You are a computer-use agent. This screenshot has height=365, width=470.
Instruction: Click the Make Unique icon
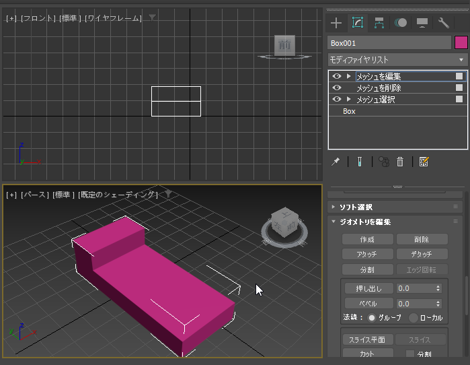384,162
